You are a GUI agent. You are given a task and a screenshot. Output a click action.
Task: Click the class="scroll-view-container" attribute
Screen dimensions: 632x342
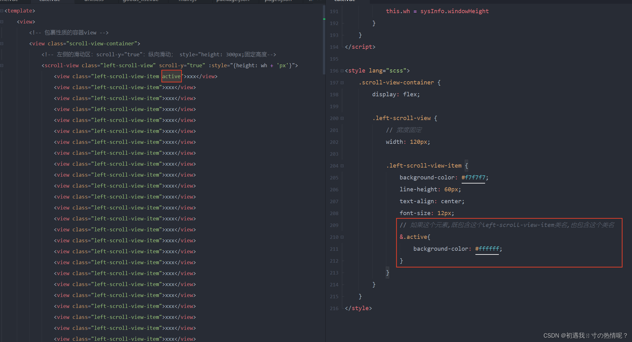tap(92, 43)
